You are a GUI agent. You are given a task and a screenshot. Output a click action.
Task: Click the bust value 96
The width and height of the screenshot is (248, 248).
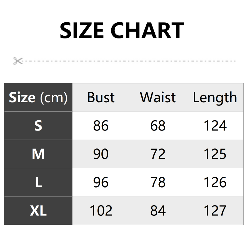point(101,183)
